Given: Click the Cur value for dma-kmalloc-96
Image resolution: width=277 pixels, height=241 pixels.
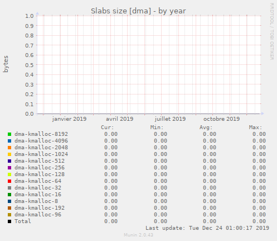Looking at the screenshot, I should 111,215.
